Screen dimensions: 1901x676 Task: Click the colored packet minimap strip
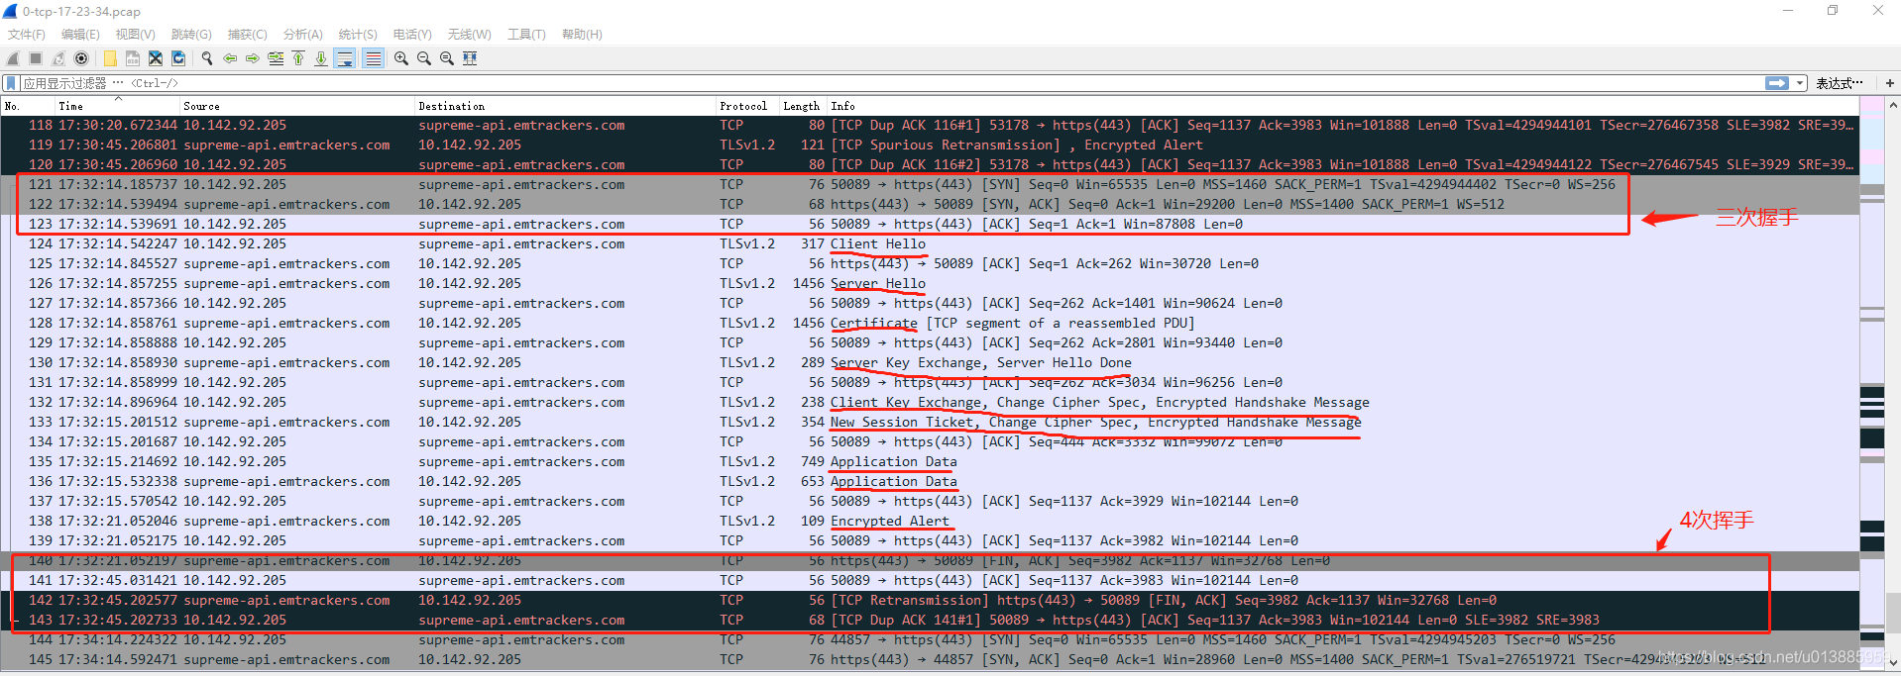click(1872, 384)
